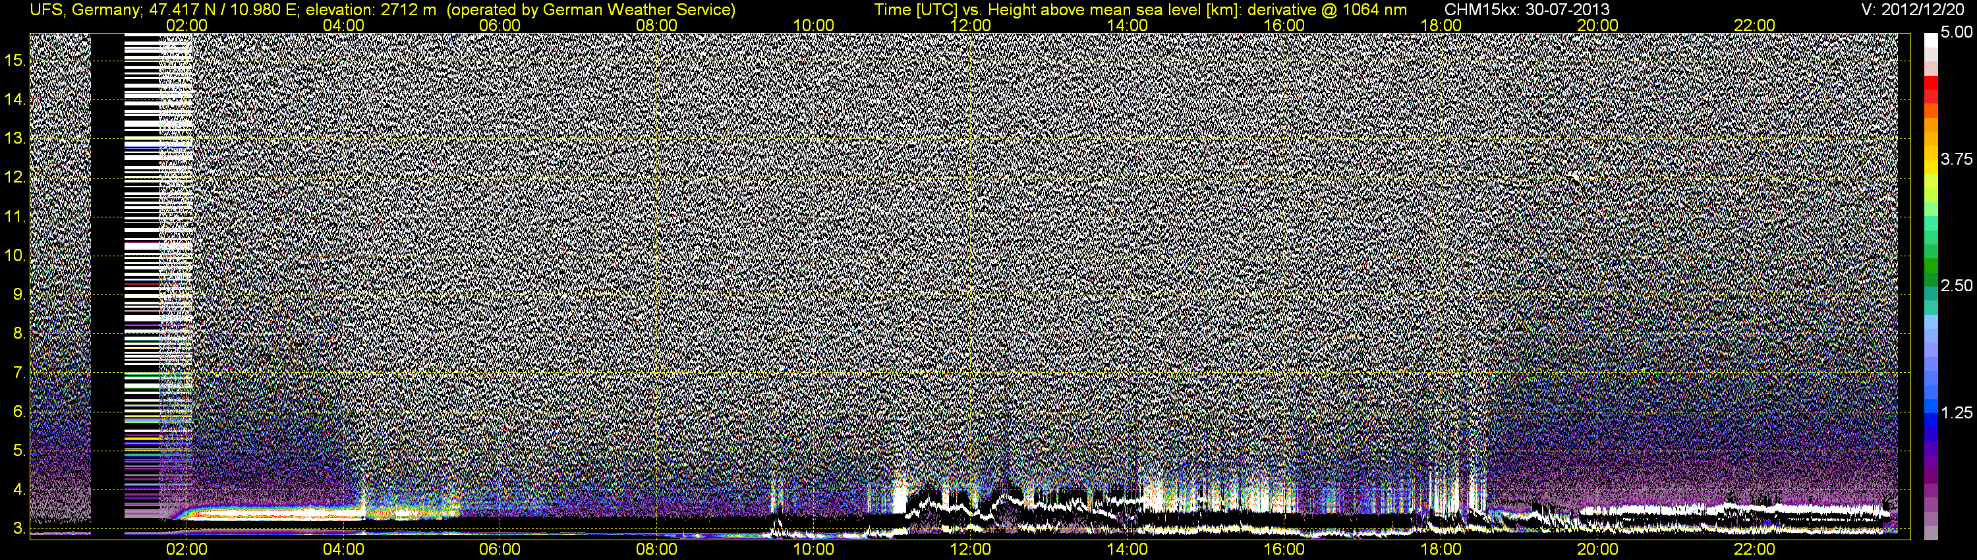Image resolution: width=1977 pixels, height=560 pixels.
Task: Click the colorbar value '2.50'
Action: pyautogui.click(x=1957, y=285)
